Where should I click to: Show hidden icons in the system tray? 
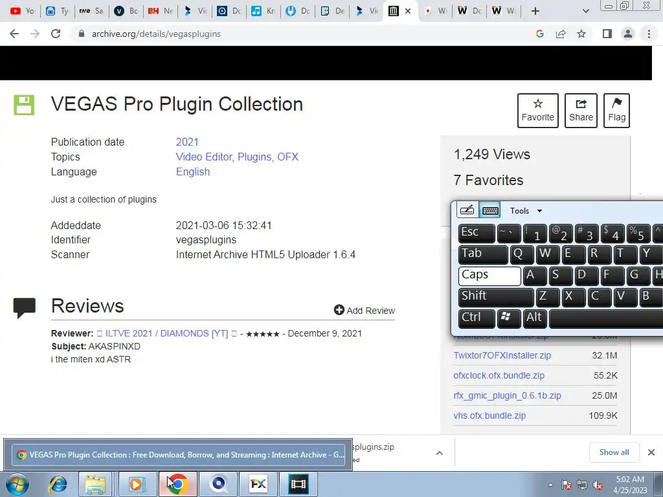point(550,485)
